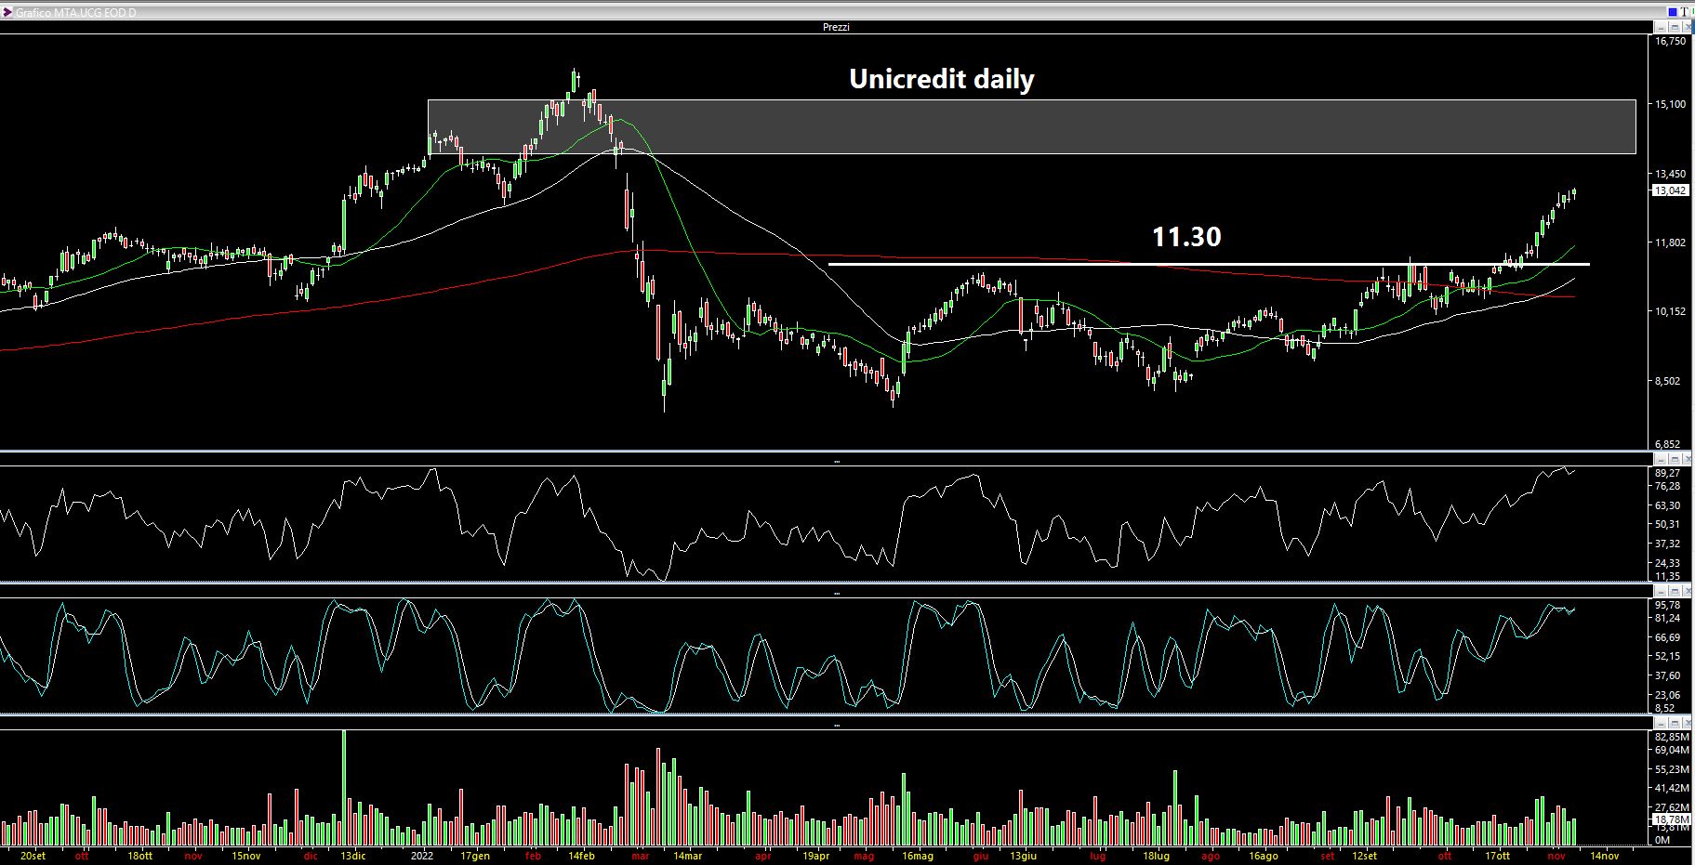Click the 89,27 RSI axis label
The width and height of the screenshot is (1695, 865).
[1668, 473]
